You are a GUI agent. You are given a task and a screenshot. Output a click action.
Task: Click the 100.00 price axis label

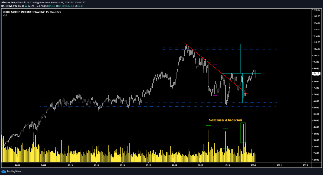[x=316, y=56]
